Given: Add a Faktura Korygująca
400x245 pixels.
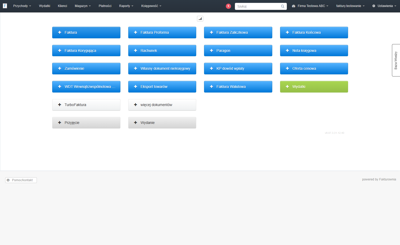Looking at the screenshot, I should click(x=86, y=51).
